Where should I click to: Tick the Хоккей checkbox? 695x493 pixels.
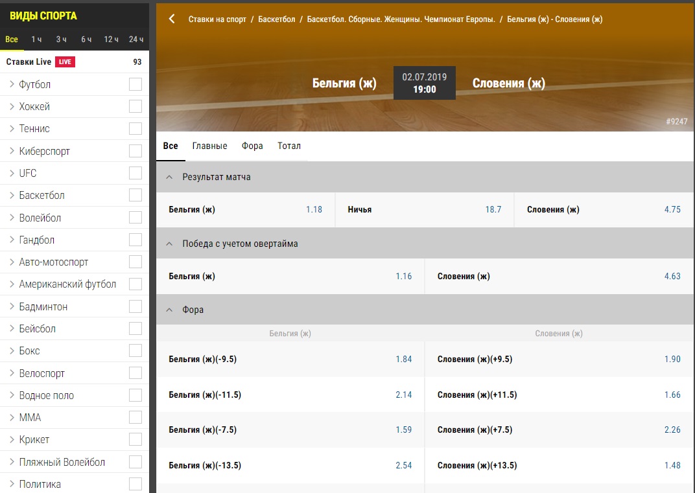point(135,106)
